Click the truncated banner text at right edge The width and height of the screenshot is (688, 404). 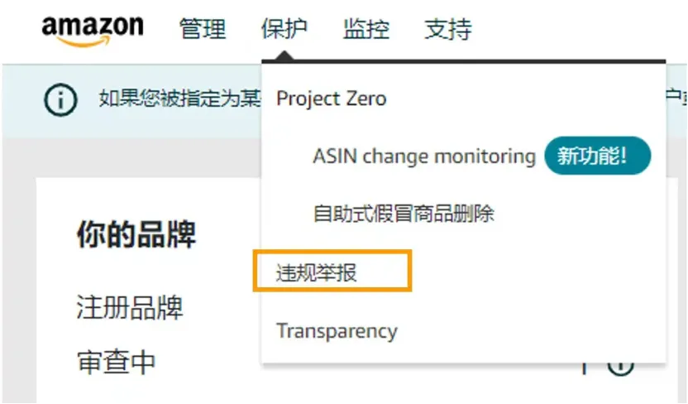coord(676,98)
